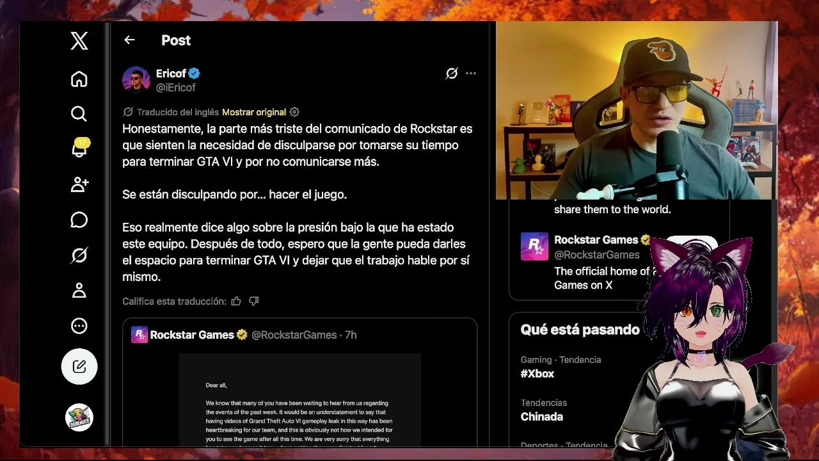Open Ericof's profile picture
The height and width of the screenshot is (461, 819).
click(136, 80)
